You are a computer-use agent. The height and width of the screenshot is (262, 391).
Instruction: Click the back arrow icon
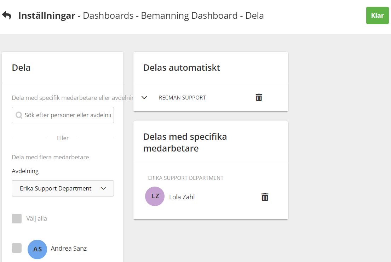[7, 16]
